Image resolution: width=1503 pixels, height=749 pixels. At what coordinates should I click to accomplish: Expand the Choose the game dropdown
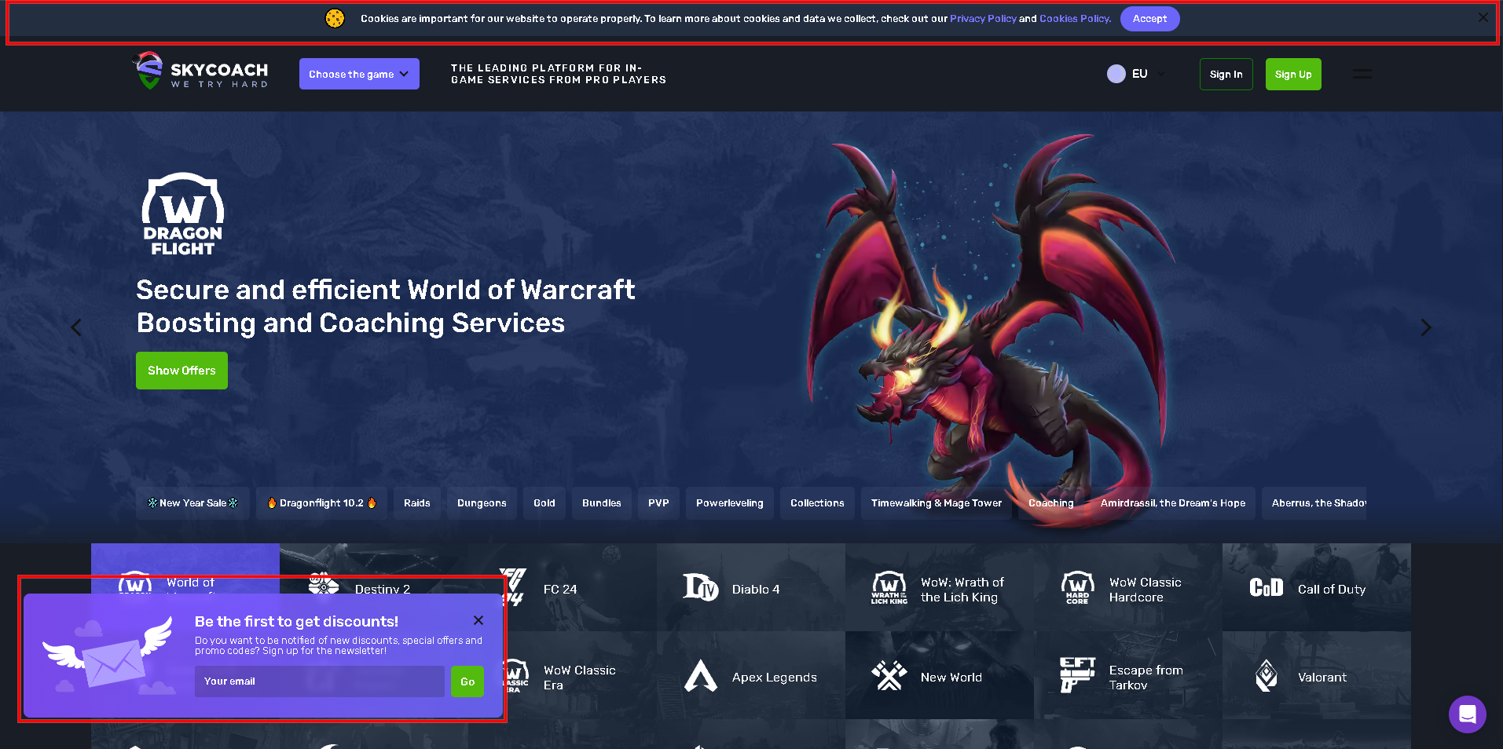coord(358,74)
